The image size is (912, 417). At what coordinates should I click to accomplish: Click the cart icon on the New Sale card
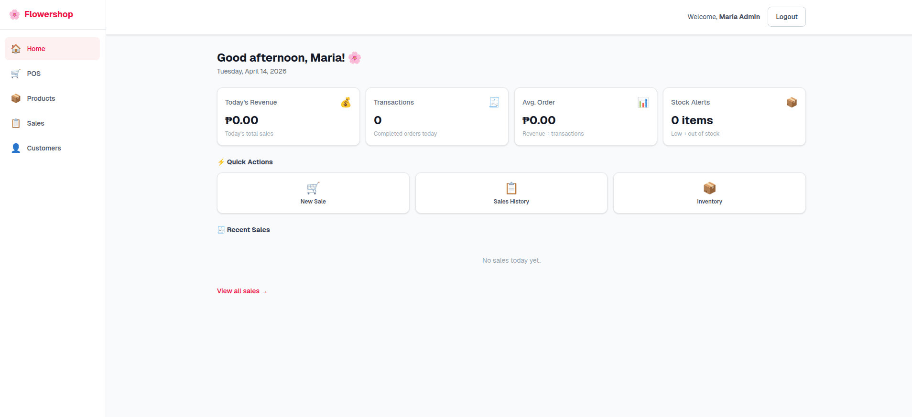[313, 188]
